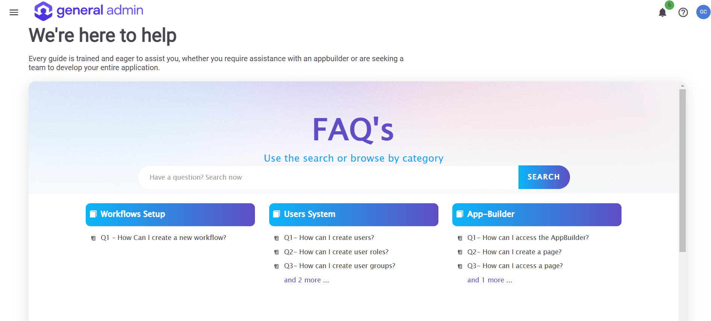Open the GC user avatar menu
This screenshot has height=321, width=711.
pos(703,12)
